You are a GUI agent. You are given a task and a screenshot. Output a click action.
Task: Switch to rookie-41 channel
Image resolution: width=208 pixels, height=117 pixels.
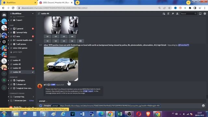click(x=22, y=60)
